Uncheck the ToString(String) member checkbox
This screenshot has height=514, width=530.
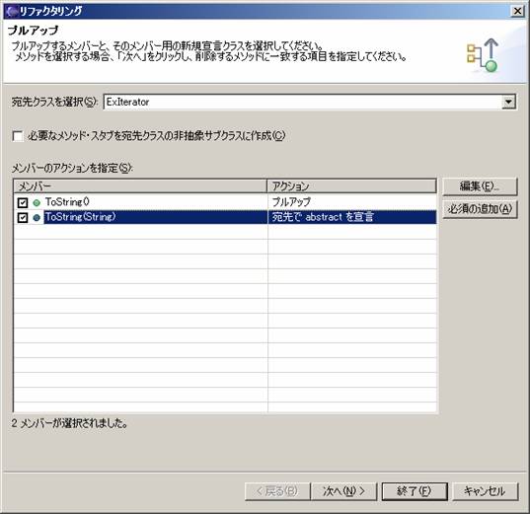(x=23, y=218)
